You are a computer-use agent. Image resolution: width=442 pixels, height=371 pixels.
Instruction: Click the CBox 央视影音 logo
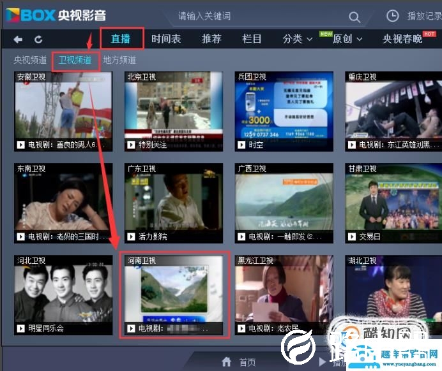pyautogui.click(x=56, y=15)
